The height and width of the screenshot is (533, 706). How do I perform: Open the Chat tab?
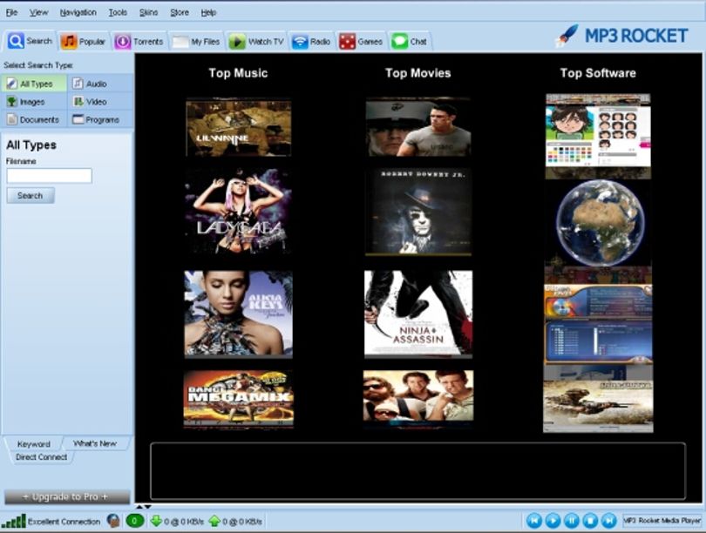410,42
